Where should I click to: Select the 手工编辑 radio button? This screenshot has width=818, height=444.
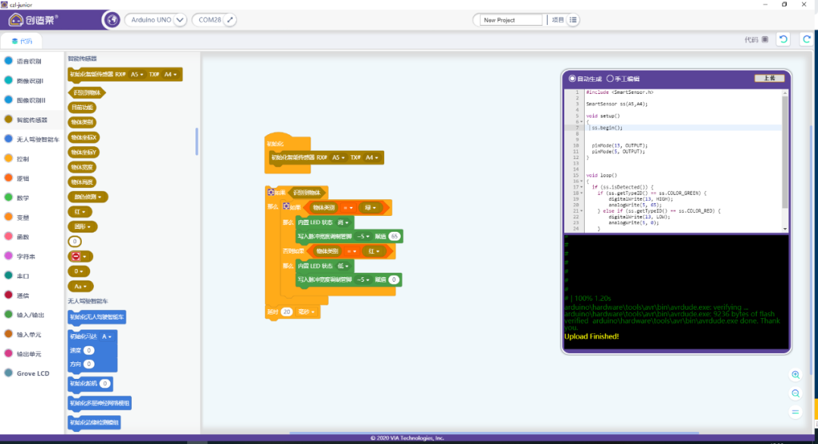click(609, 78)
